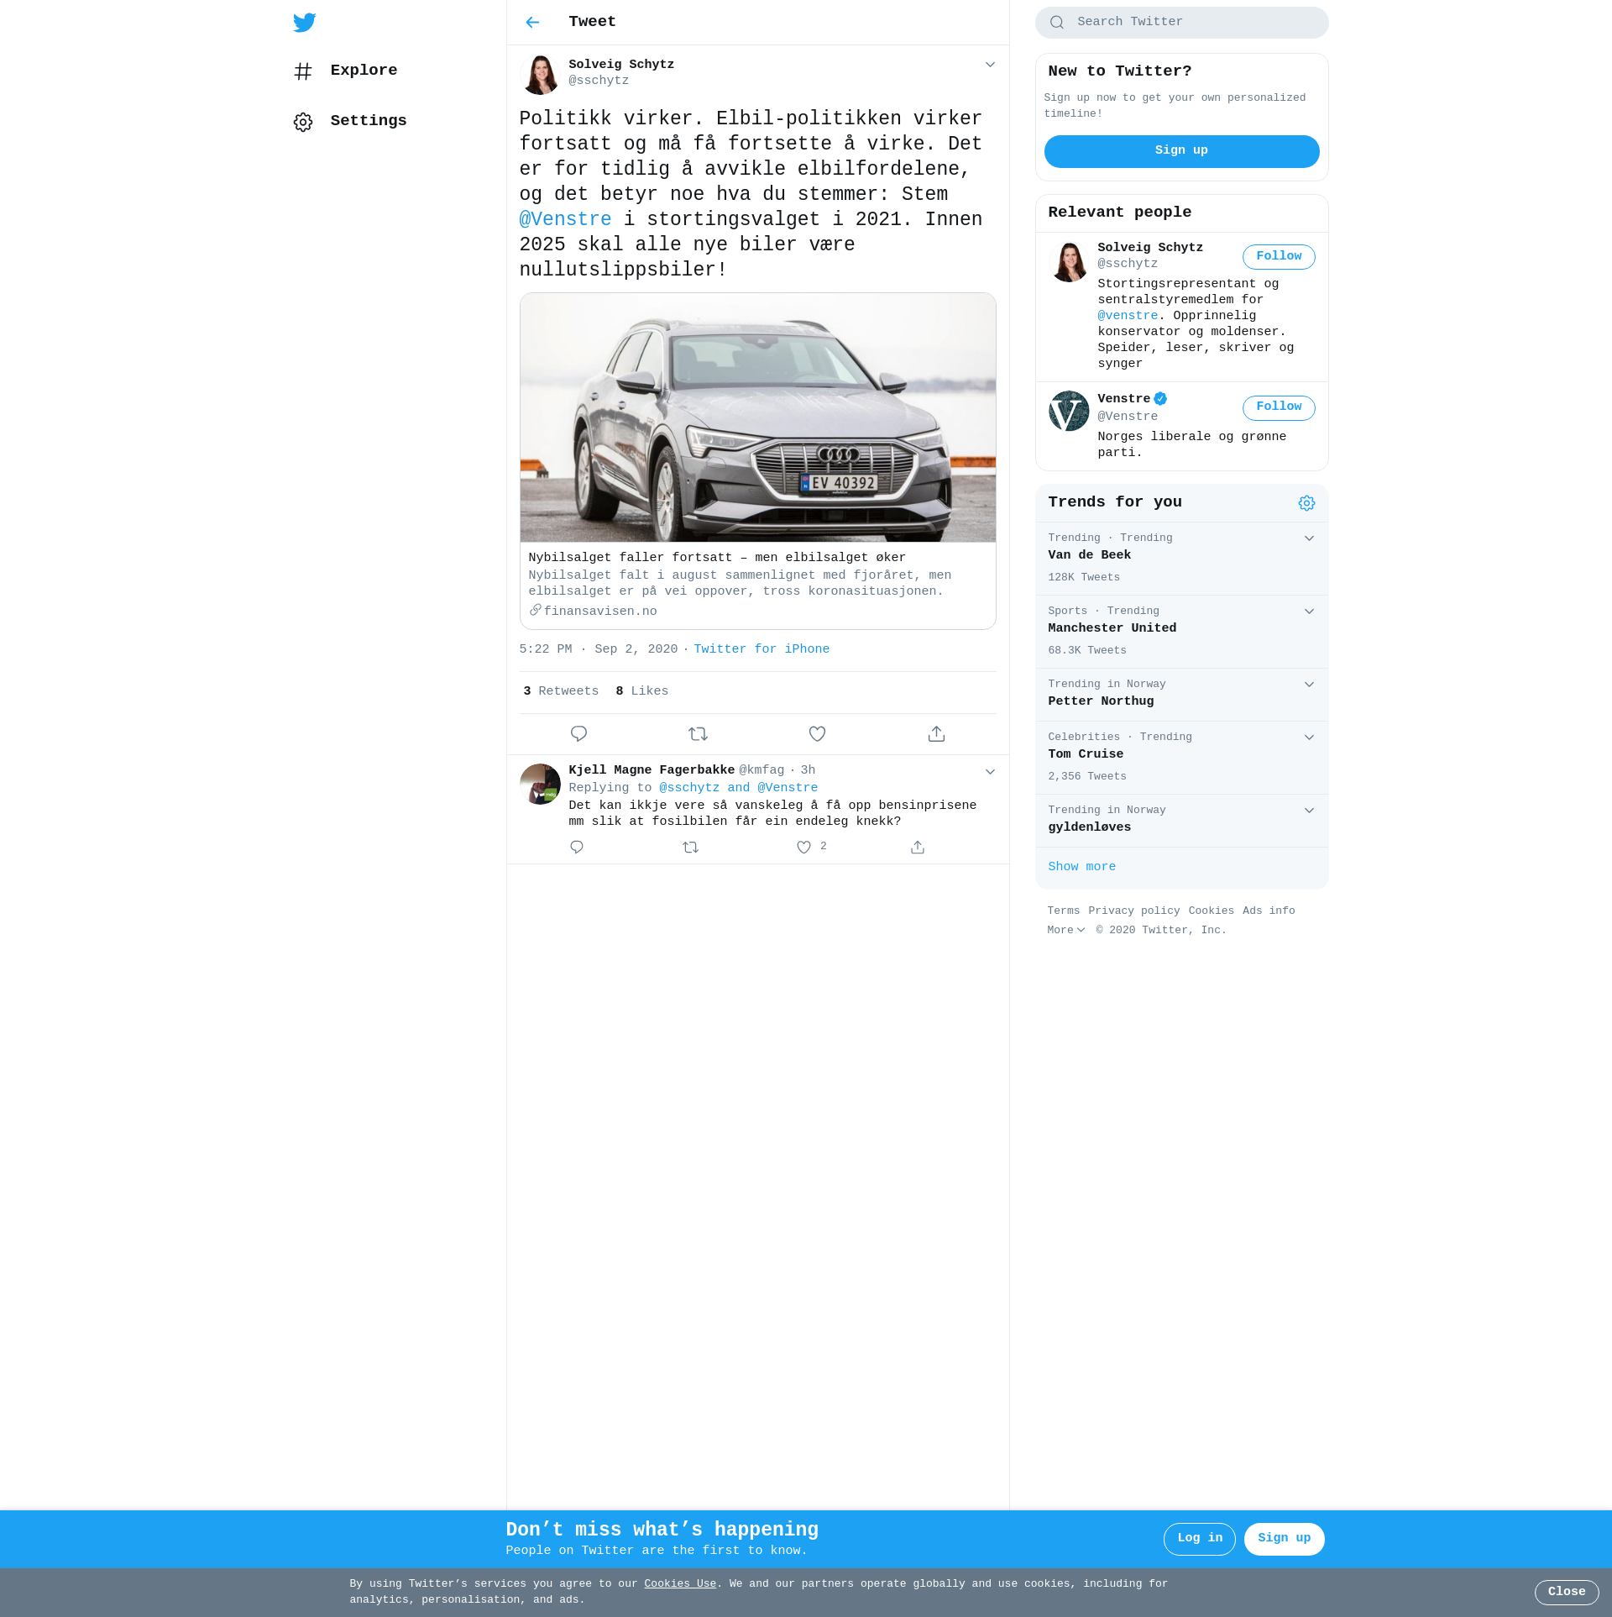Expand options for Tom Cruise trend

[1309, 738]
